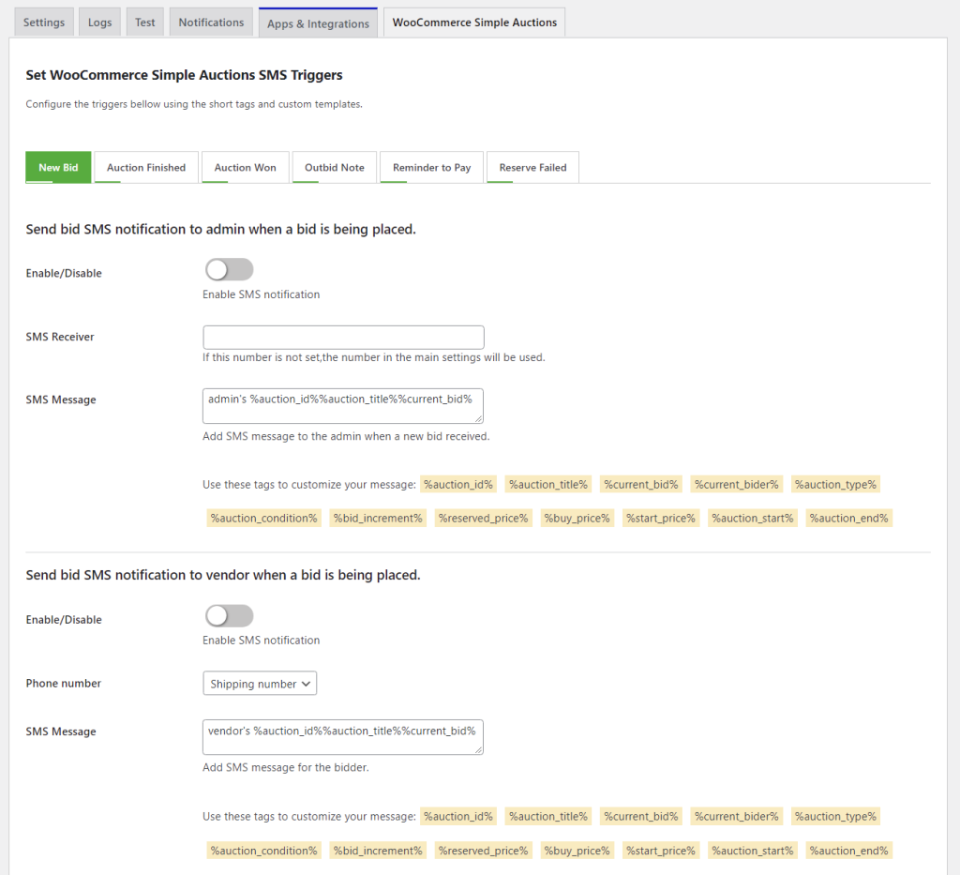This screenshot has width=960, height=875.
Task: Click %auction_start% tag in admin section
Action: click(753, 518)
